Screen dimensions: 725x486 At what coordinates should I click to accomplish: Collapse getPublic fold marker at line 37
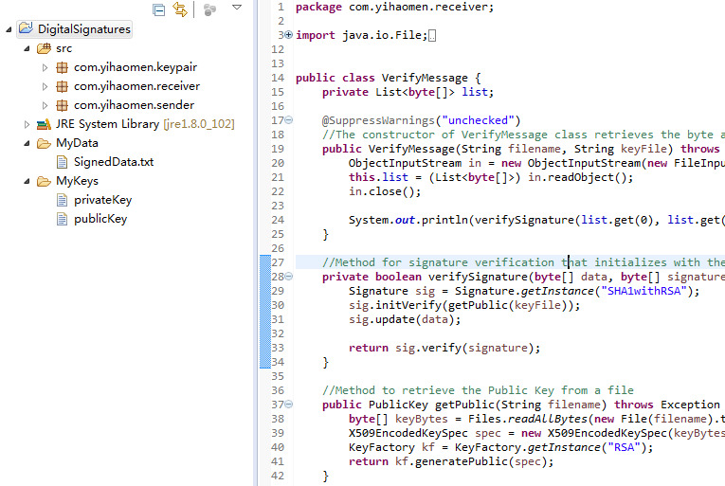[x=289, y=405]
